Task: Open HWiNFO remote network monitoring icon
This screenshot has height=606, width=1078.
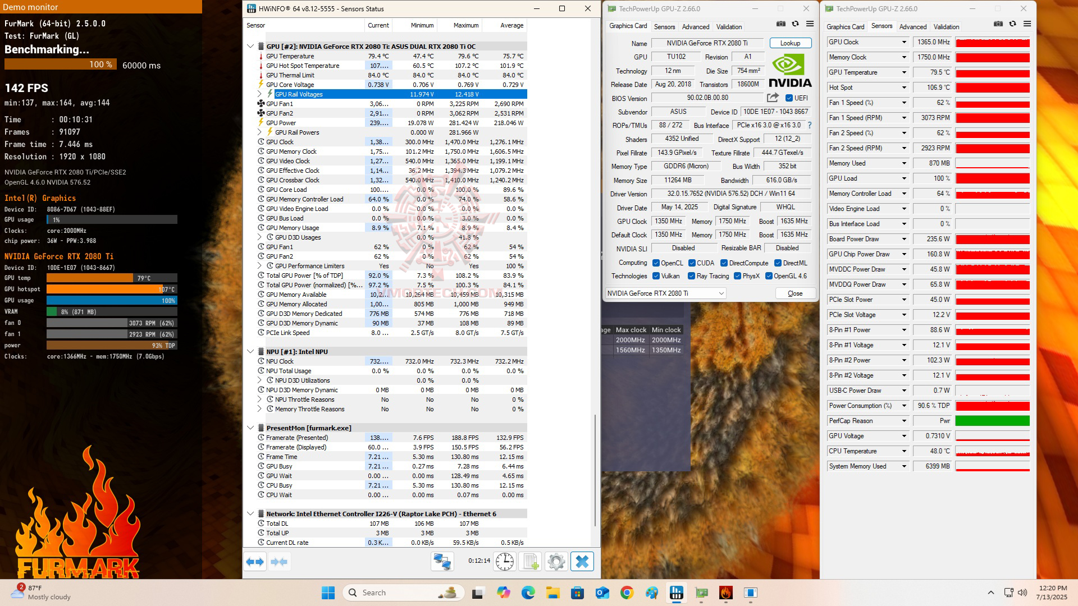Action: [442, 562]
